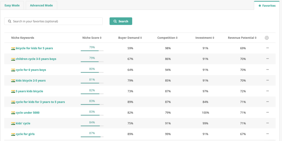Screen dimensions: 282x141
Task: Open more options for bicycle for kids for 5 years
Action: point(267,48)
